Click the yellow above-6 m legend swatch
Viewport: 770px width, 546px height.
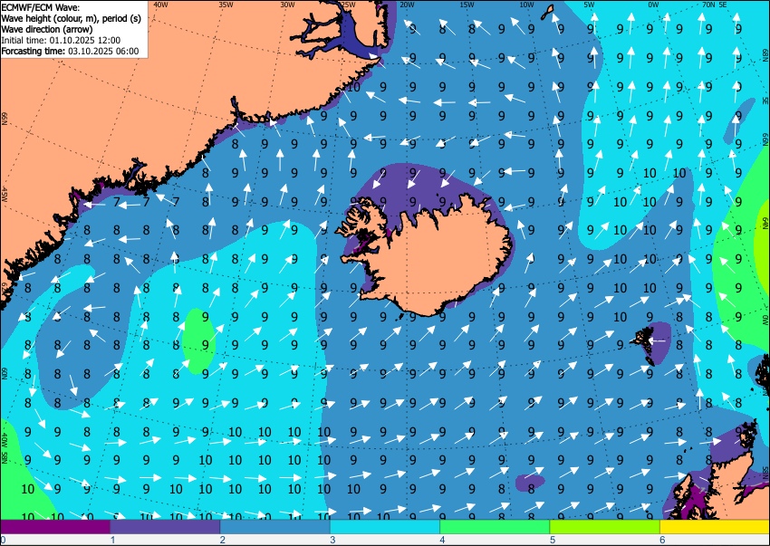coord(715,526)
